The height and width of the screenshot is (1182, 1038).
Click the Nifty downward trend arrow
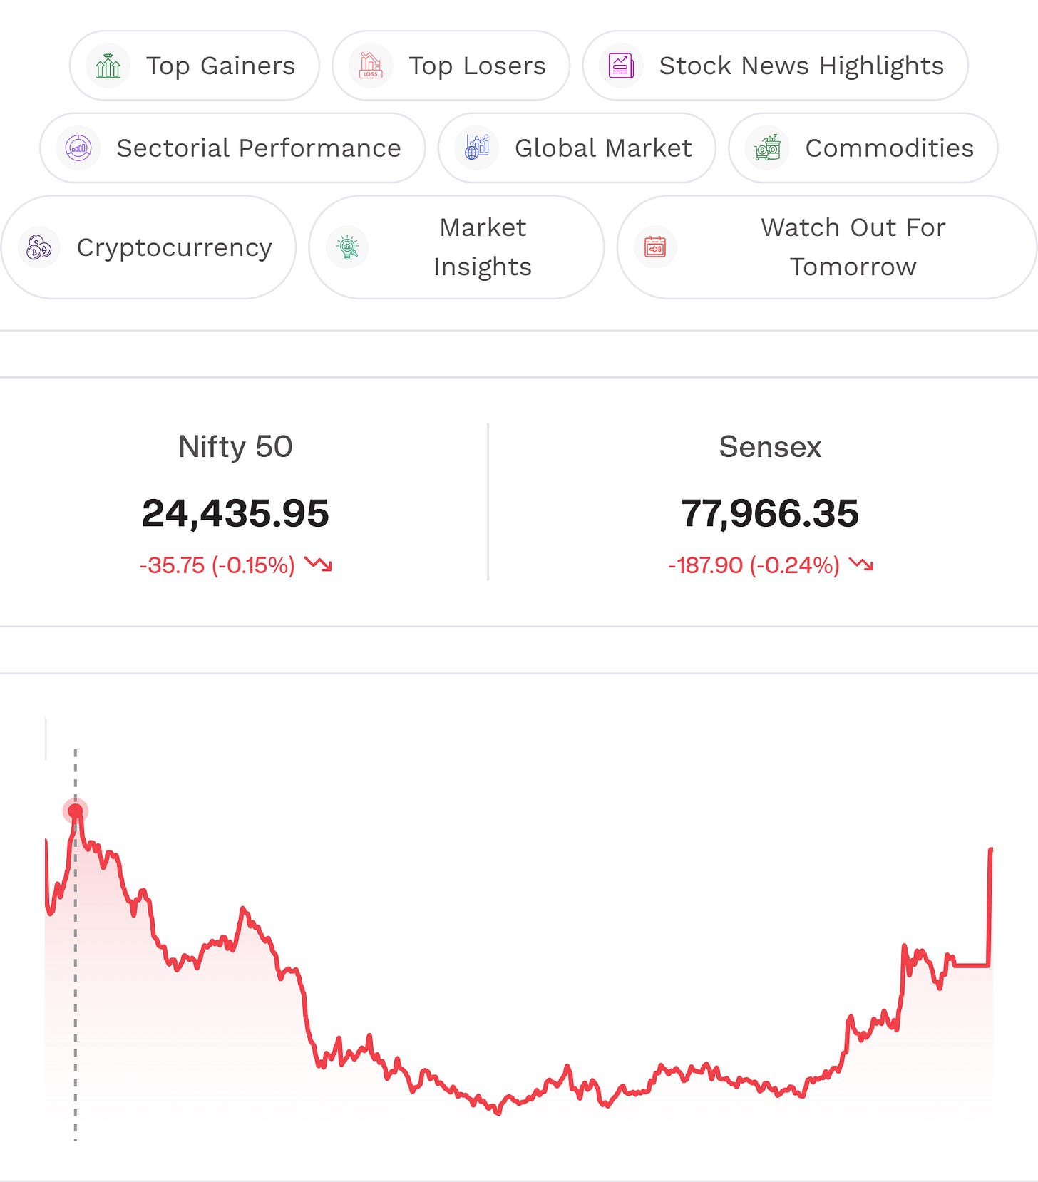pyautogui.click(x=318, y=565)
